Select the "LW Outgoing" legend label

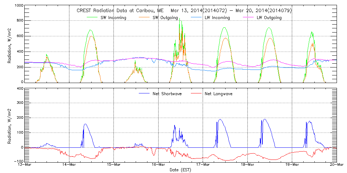pos(269,18)
